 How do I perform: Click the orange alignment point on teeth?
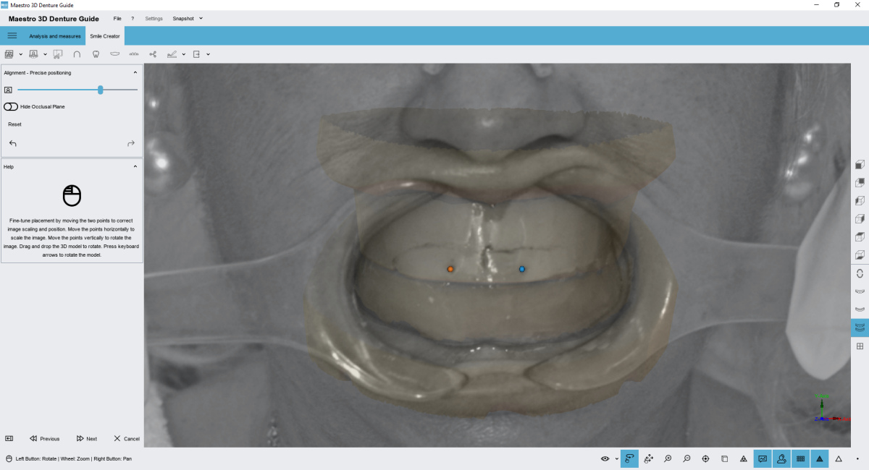pos(450,269)
